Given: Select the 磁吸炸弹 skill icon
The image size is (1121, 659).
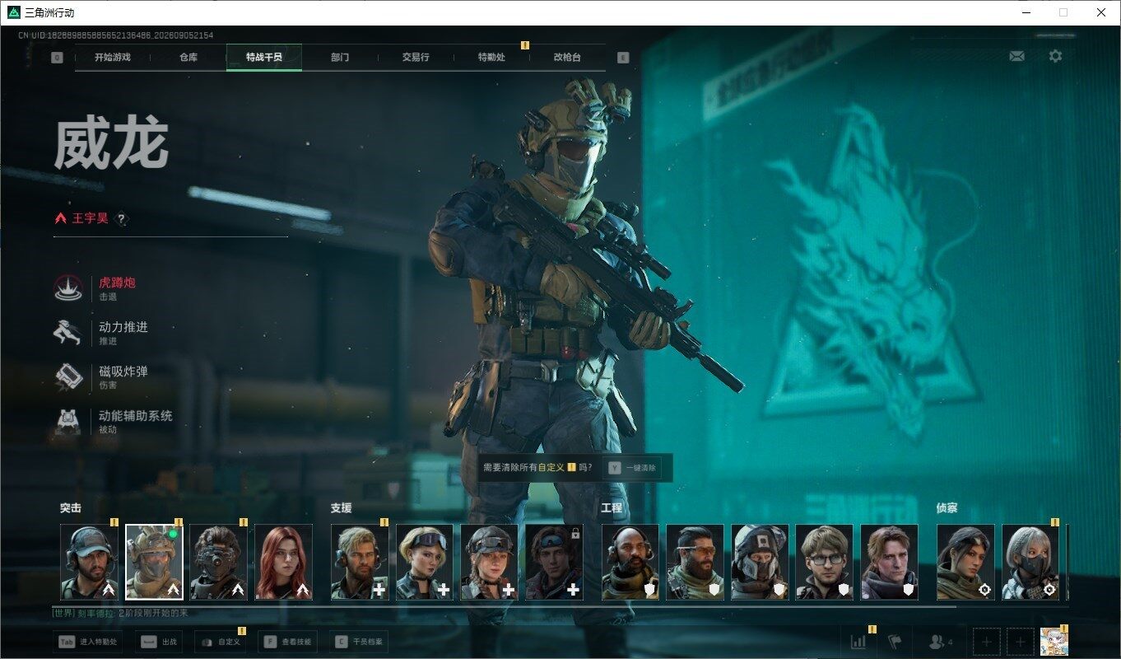Looking at the screenshot, I should tap(67, 376).
